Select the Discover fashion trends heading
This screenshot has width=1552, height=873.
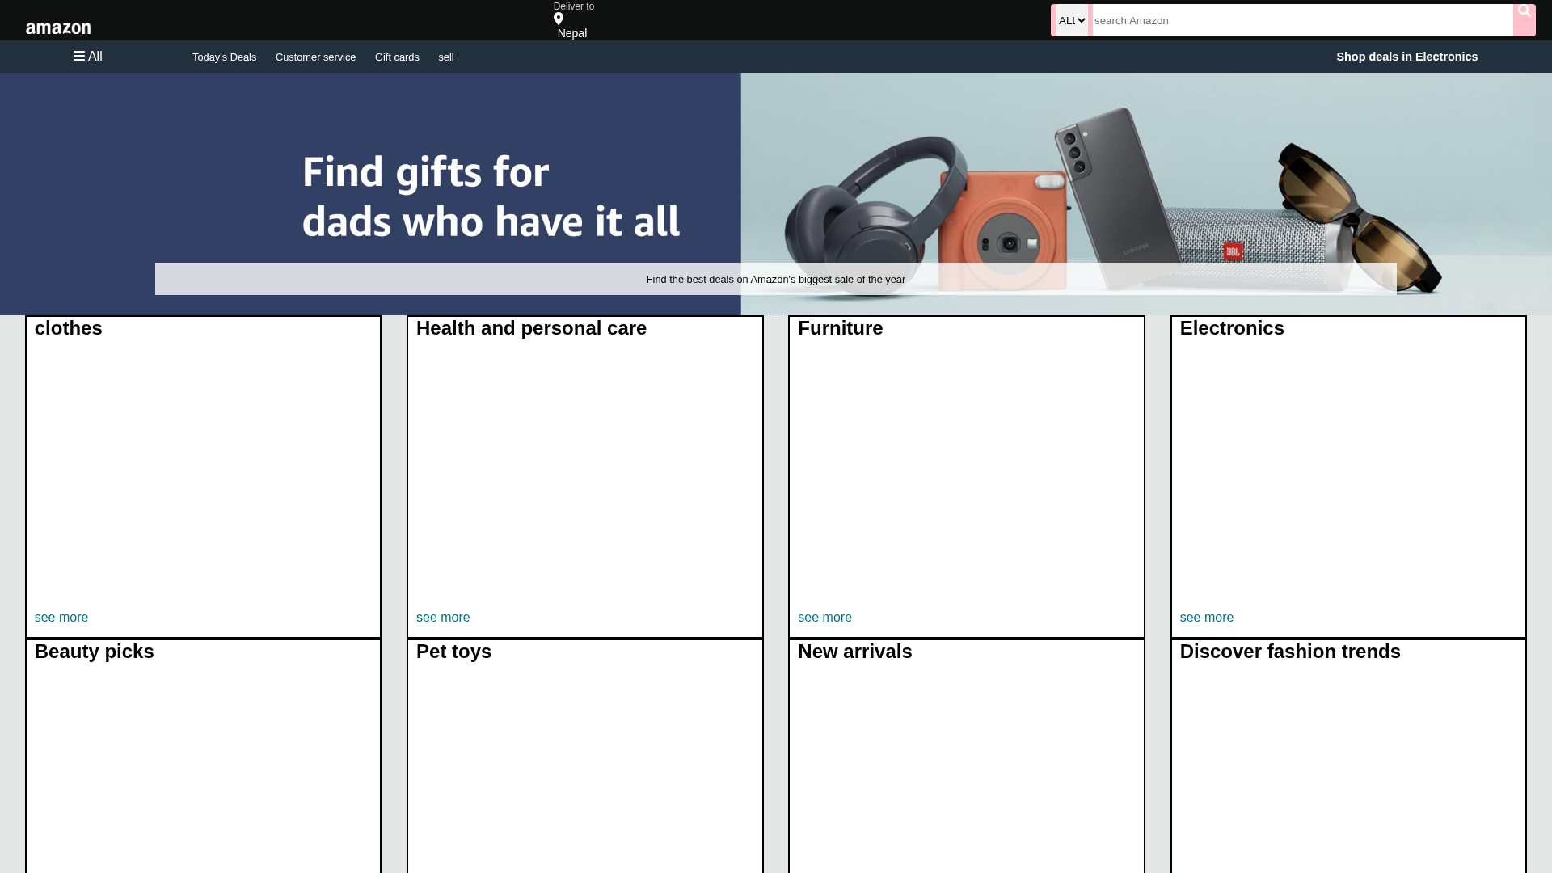[1290, 652]
